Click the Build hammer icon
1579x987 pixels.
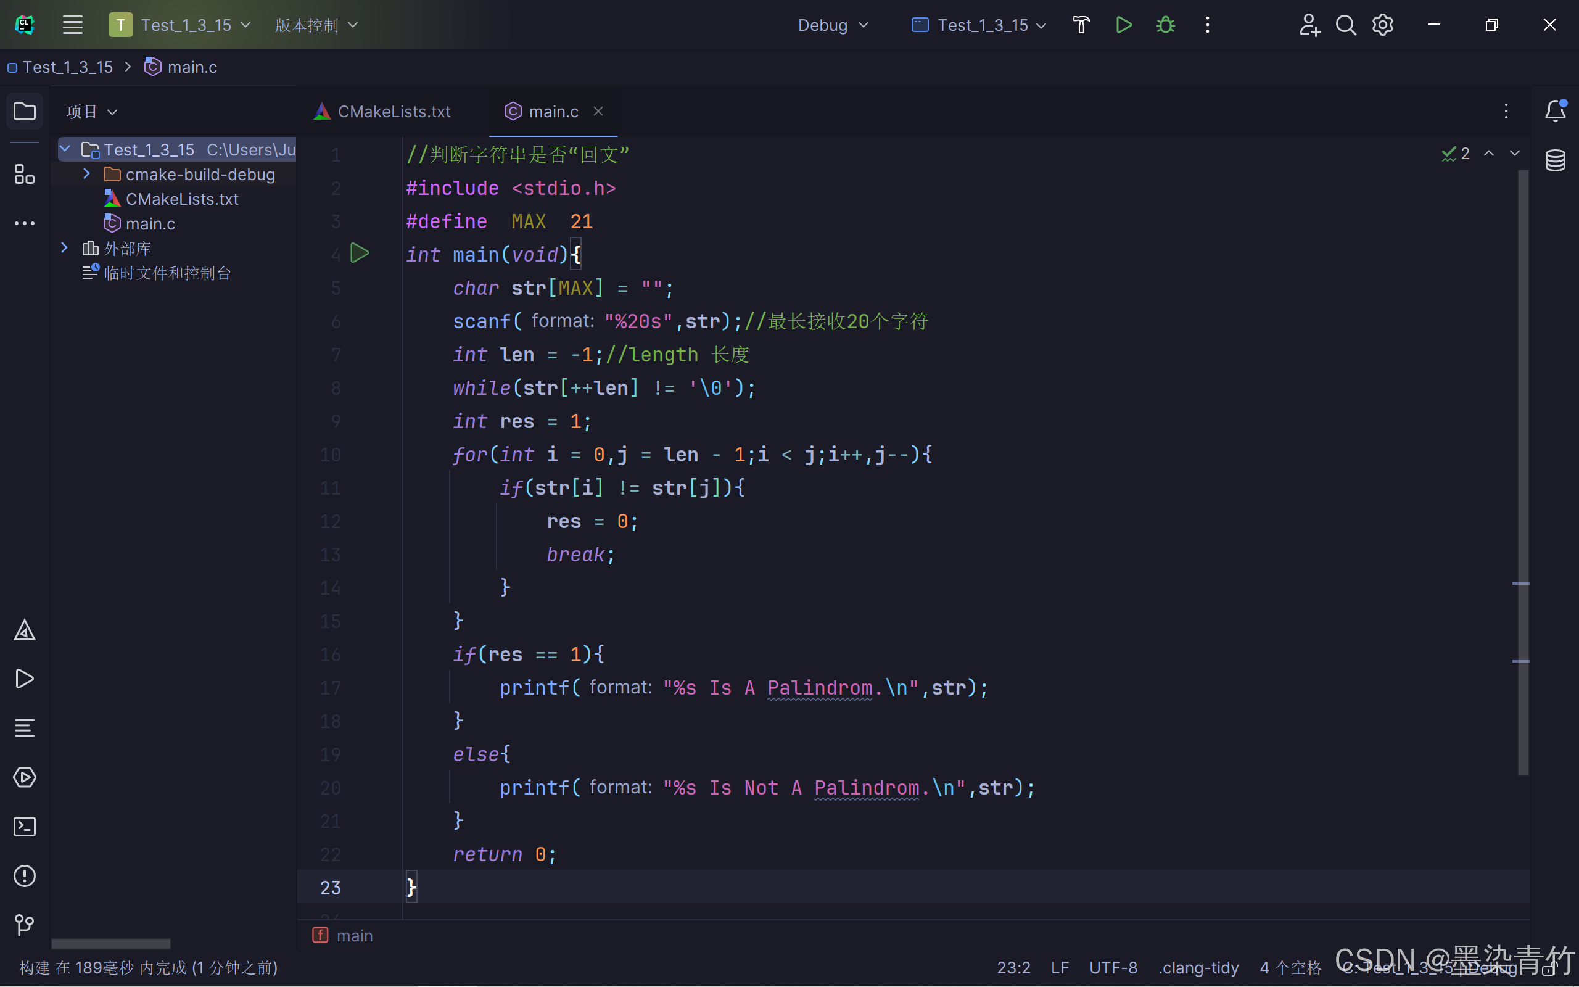(x=1081, y=25)
